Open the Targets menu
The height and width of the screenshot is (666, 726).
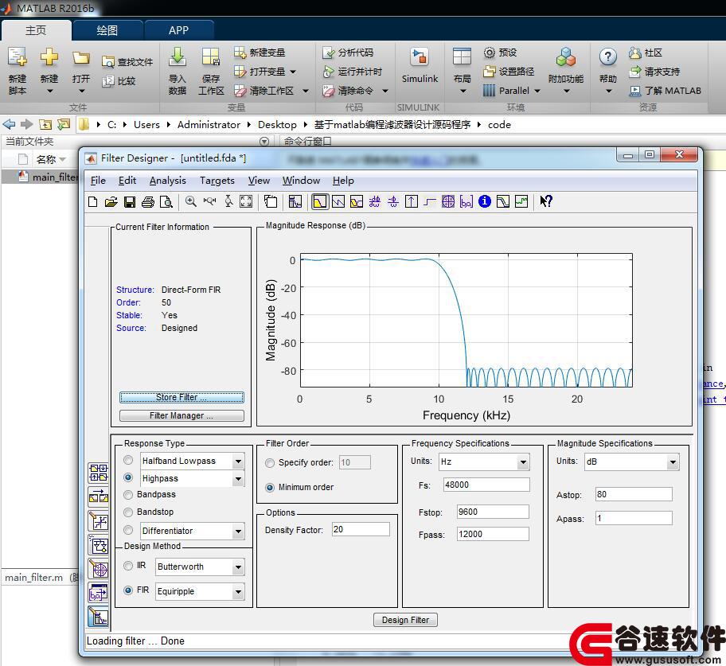tap(217, 181)
